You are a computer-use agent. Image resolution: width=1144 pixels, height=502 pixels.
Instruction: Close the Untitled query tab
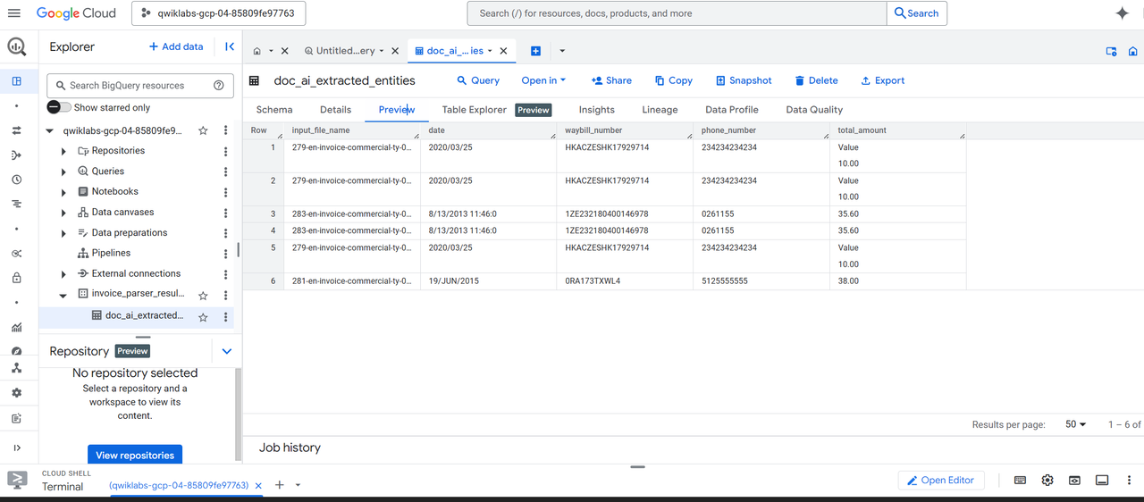395,51
